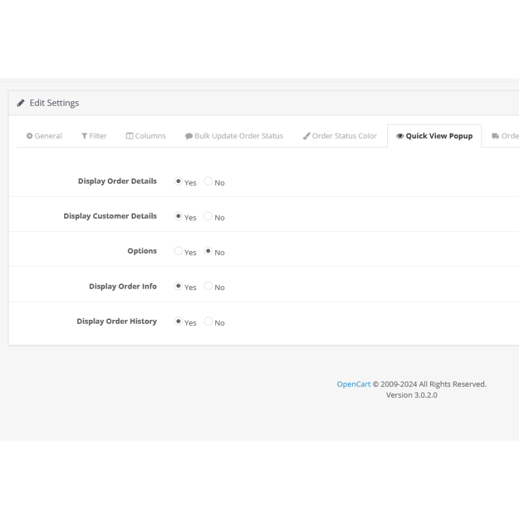Click the comment icon on the rightmost Orders tab
Screen dimensions: 519x519
tap(495, 136)
